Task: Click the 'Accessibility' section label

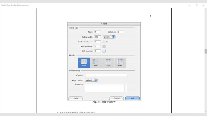Action: click(x=75, y=71)
